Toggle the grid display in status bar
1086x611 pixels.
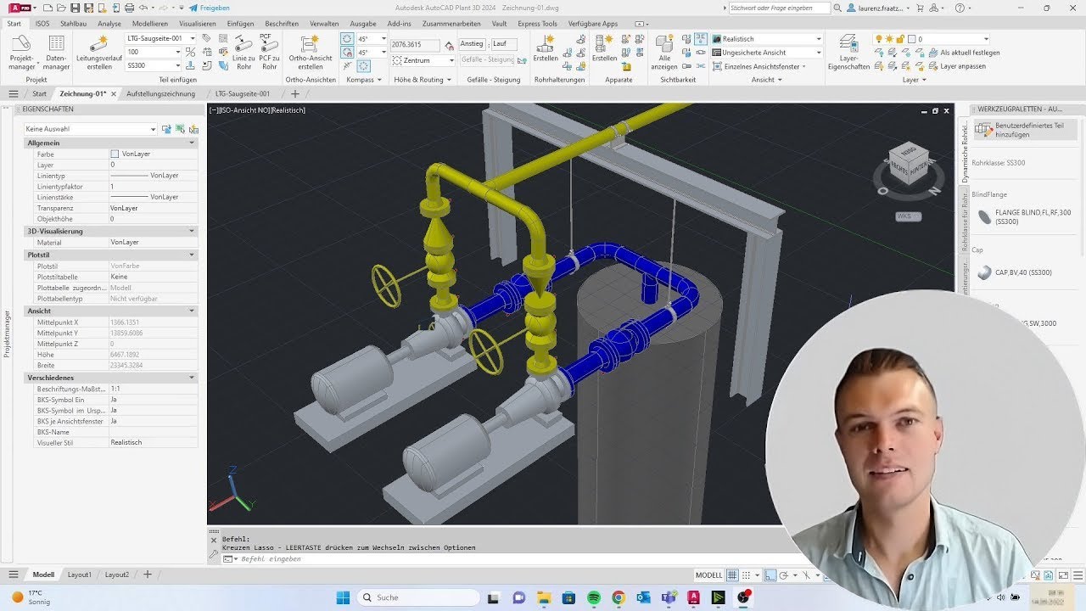coord(732,575)
